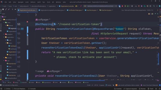Click the Expand All icon in Project panel
Viewport: 161px width, 90px height.
[x=6, y=9]
